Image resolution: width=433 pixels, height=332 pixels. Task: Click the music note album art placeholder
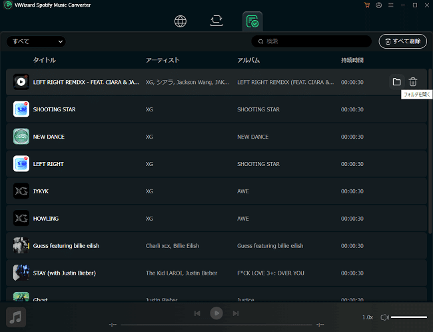tap(16, 317)
